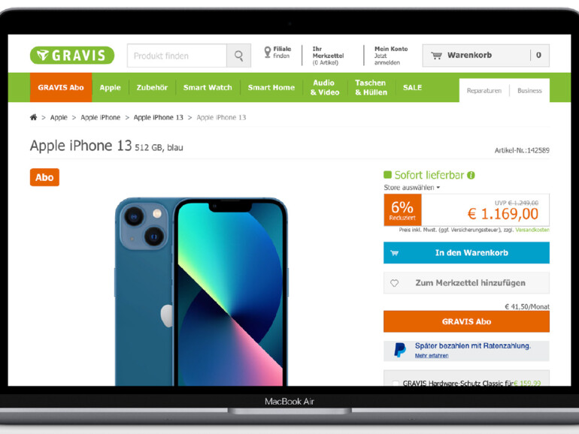
Task: Click the GRAVIS logo
Action: coord(72,56)
